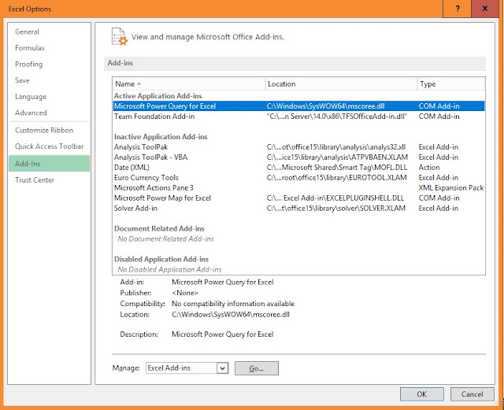Select the Team Foundation Add-in row

coord(298,116)
